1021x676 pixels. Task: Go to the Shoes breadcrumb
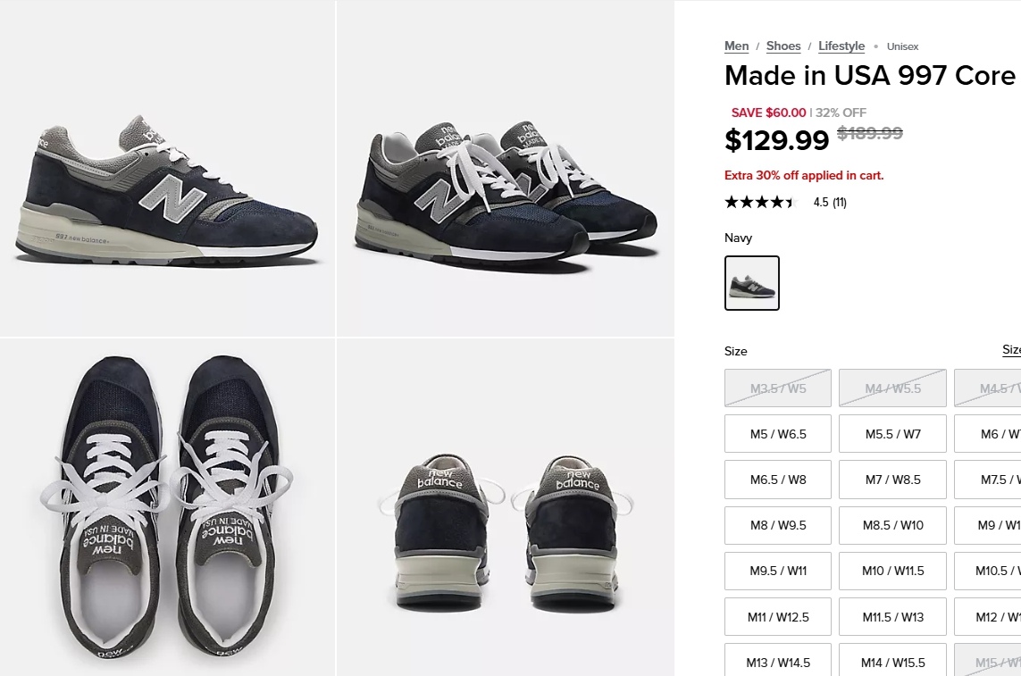click(783, 46)
